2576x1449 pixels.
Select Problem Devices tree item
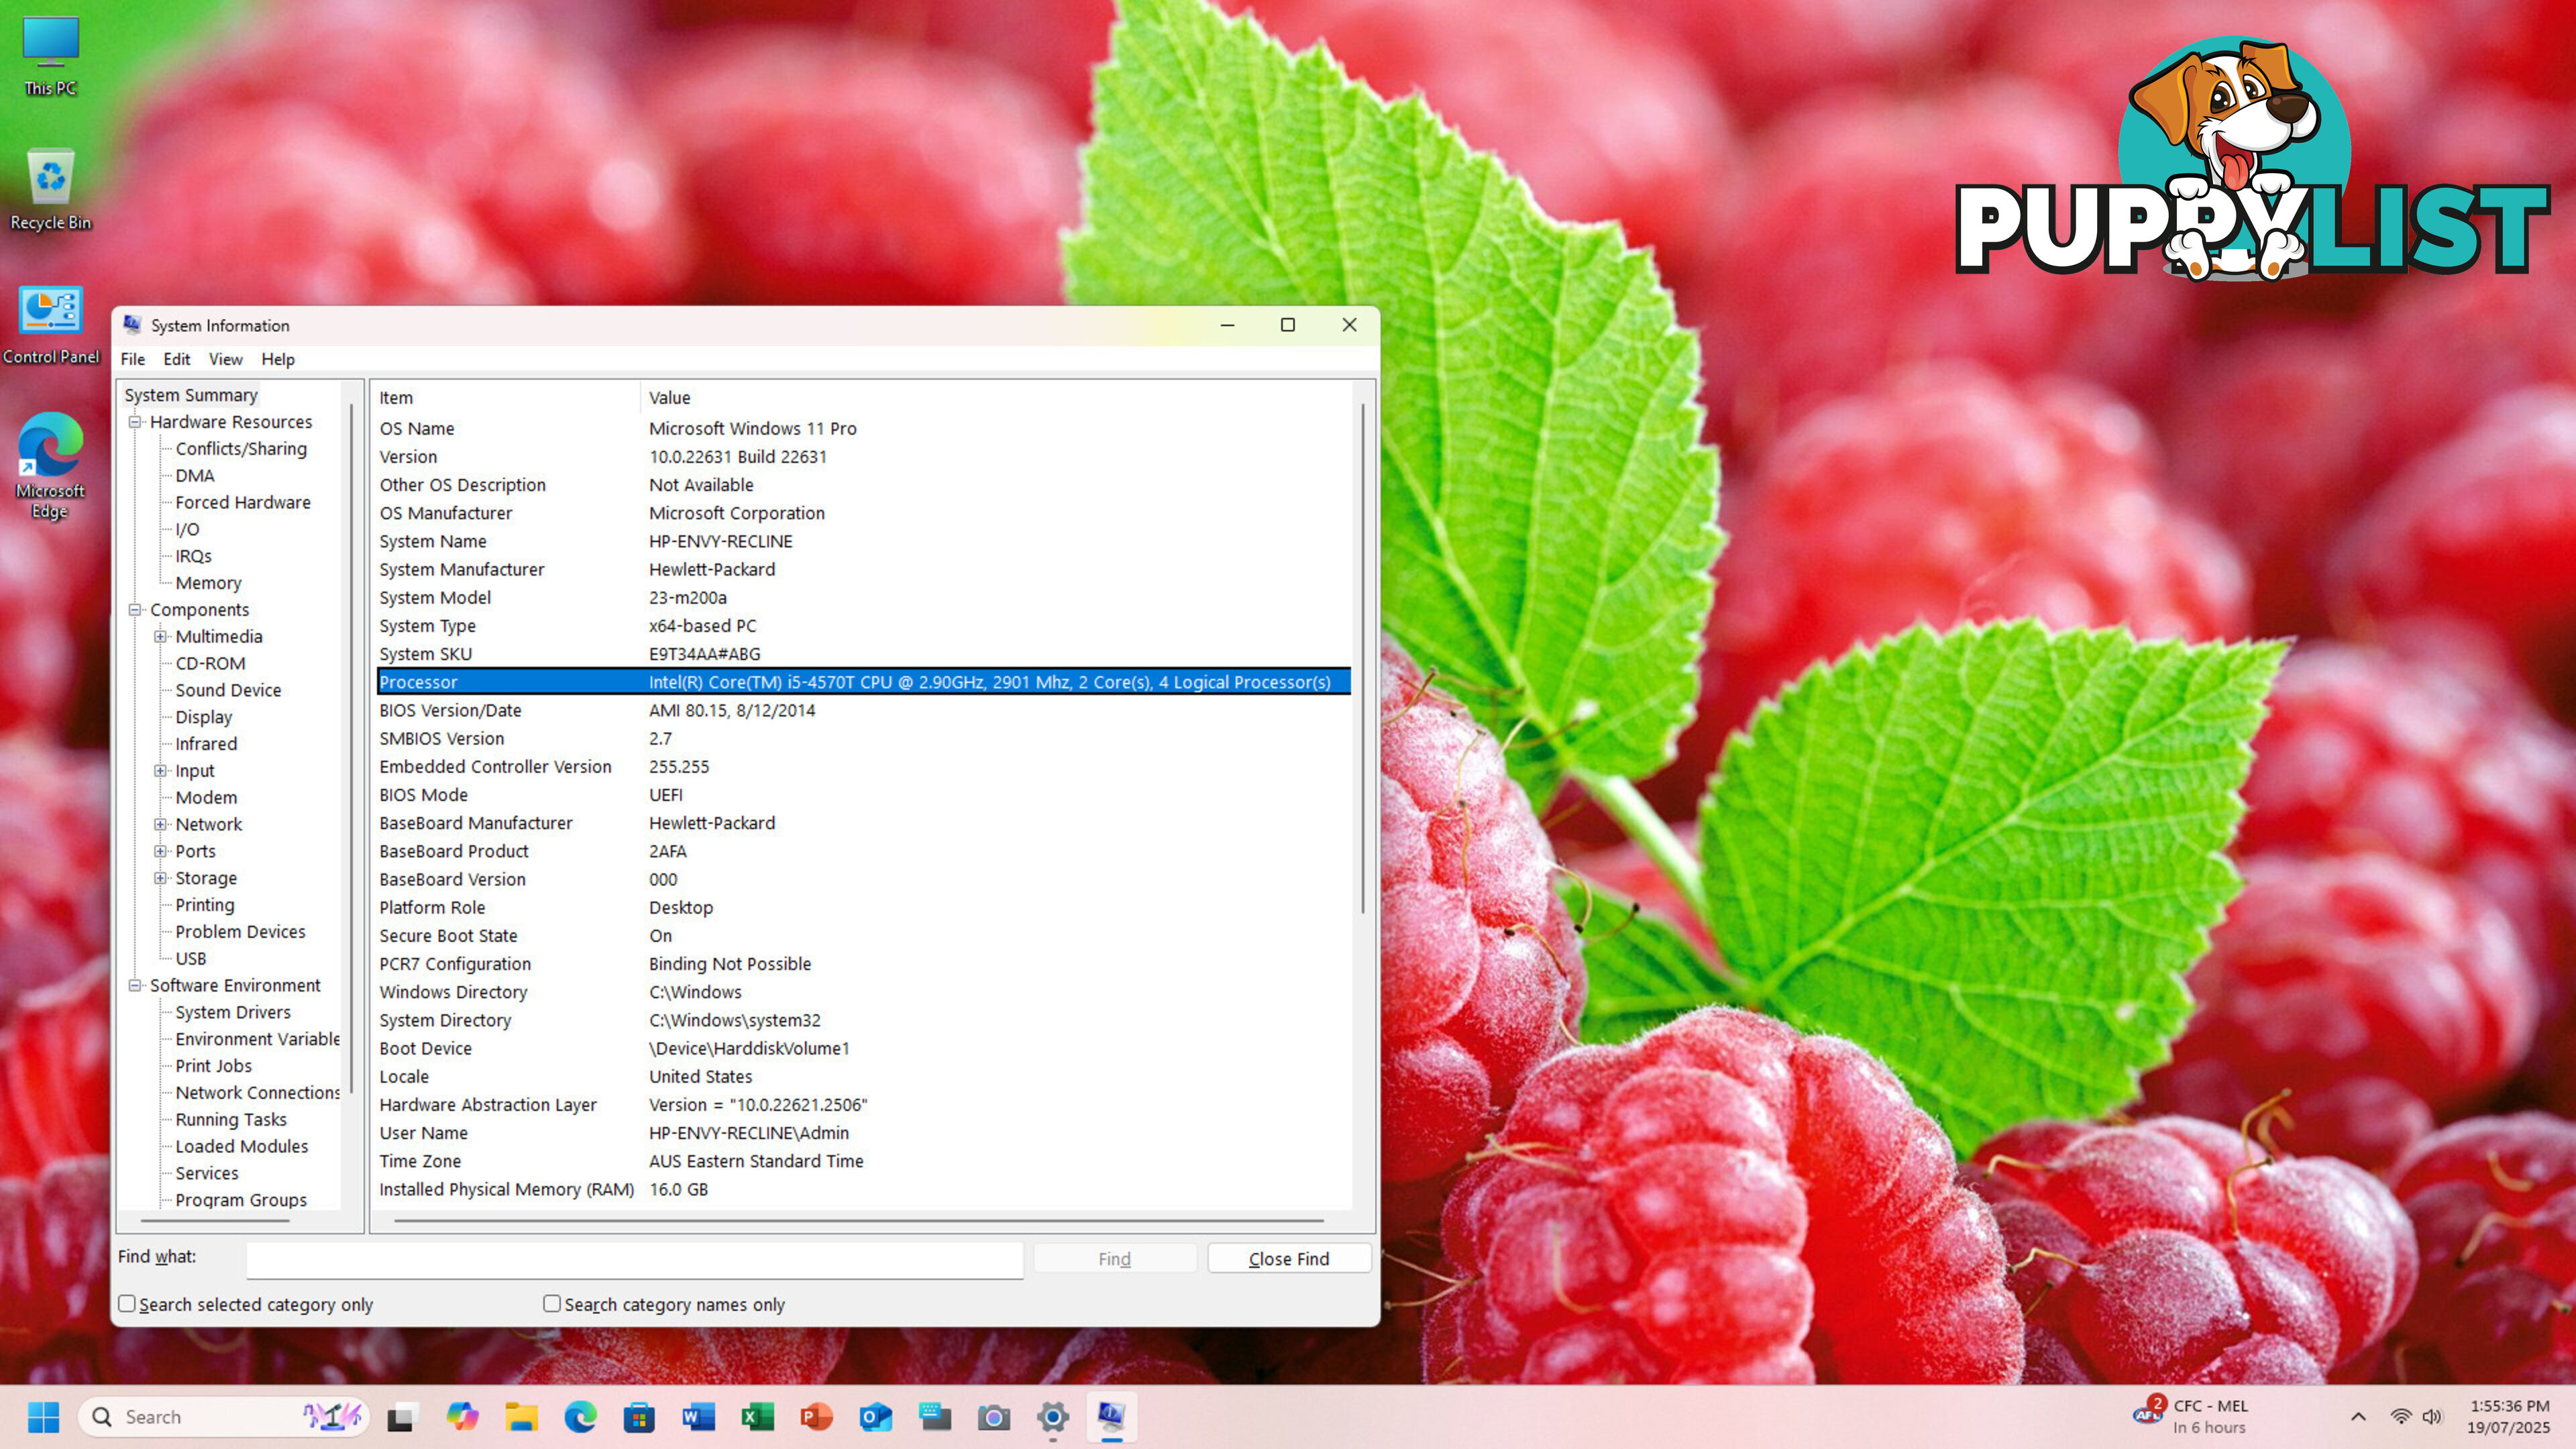[240, 932]
